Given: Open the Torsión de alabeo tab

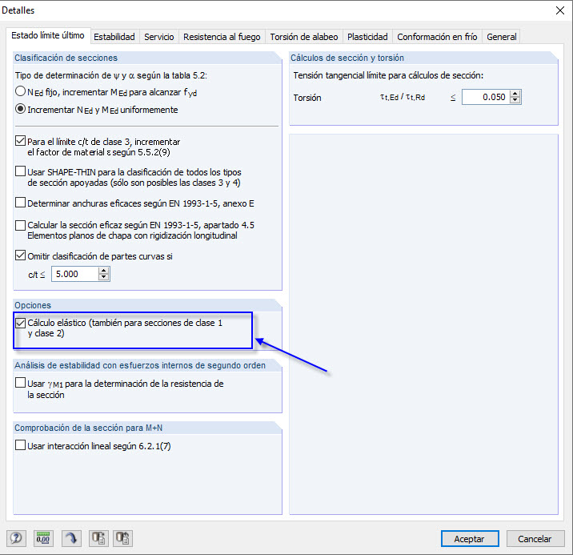Looking at the screenshot, I should 304,37.
